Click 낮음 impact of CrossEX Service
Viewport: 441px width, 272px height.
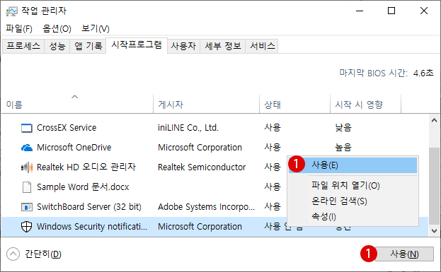pyautogui.click(x=343, y=128)
